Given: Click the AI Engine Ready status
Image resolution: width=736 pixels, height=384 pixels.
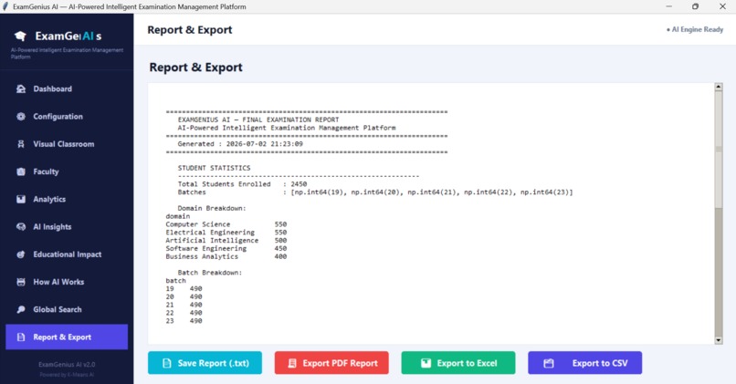Looking at the screenshot, I should (x=695, y=29).
